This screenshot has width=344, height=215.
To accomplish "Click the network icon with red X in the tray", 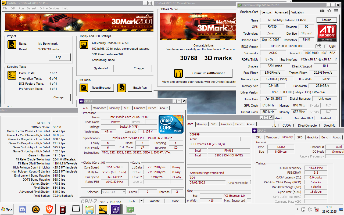I will click(x=317, y=209).
